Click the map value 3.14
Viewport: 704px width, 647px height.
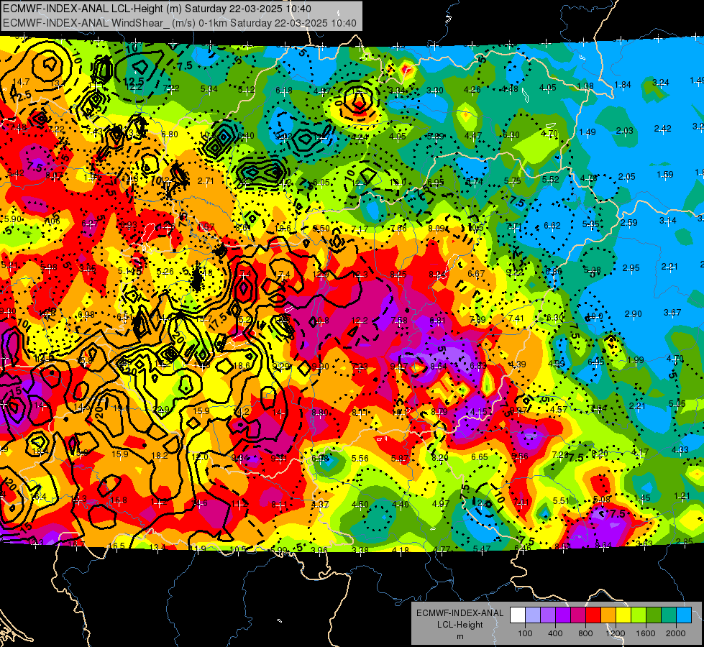point(668,221)
